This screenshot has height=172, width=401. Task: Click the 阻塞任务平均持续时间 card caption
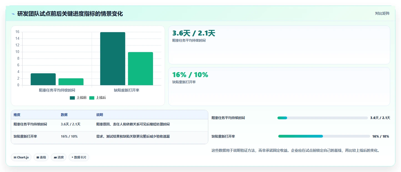189,41
